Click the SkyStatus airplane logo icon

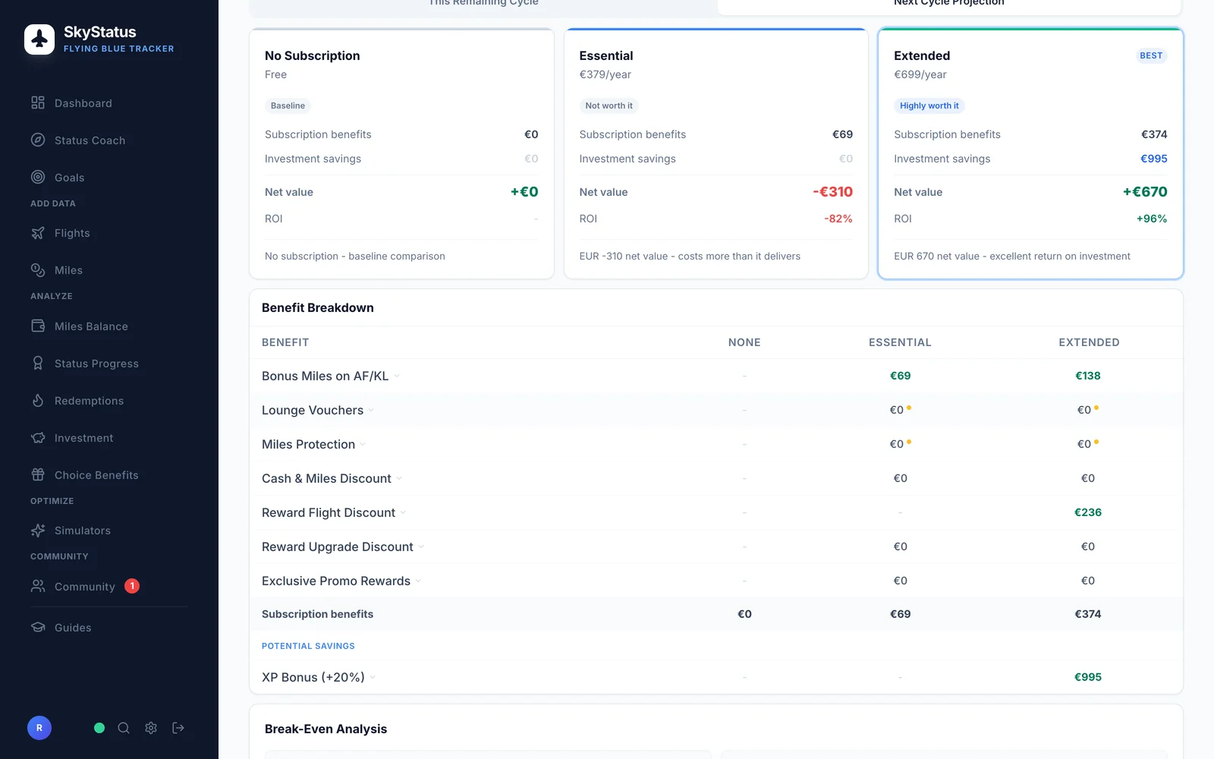39,39
